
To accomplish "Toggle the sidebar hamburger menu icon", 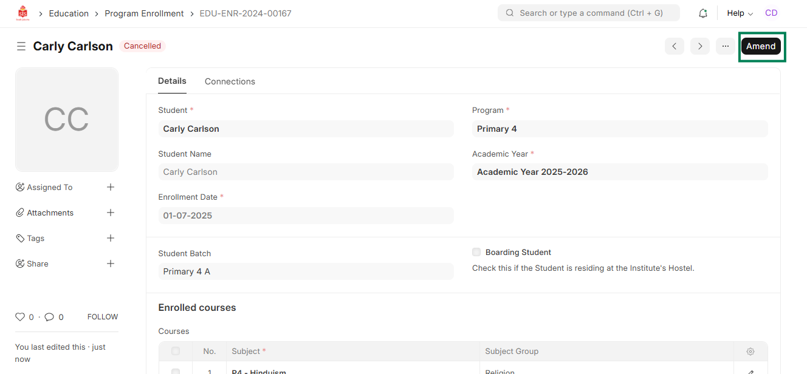I will 21,46.
